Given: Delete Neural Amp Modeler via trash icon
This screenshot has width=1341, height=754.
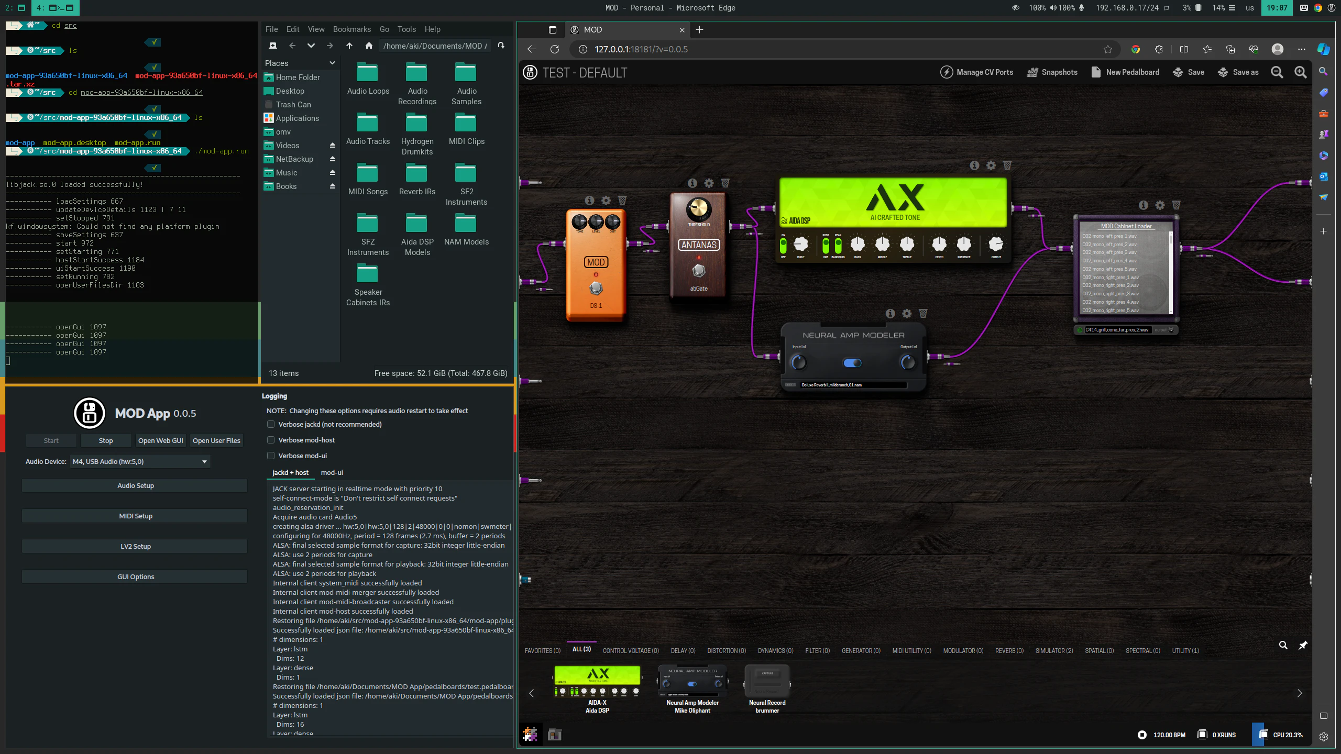Looking at the screenshot, I should point(923,314).
